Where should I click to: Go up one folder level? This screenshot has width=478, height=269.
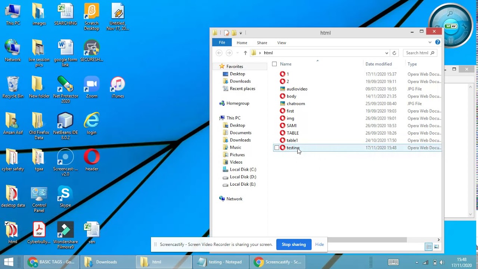(245, 53)
